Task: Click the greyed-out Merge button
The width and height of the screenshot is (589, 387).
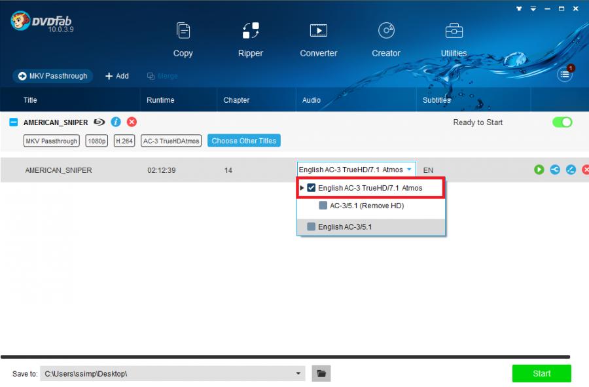Action: (162, 76)
